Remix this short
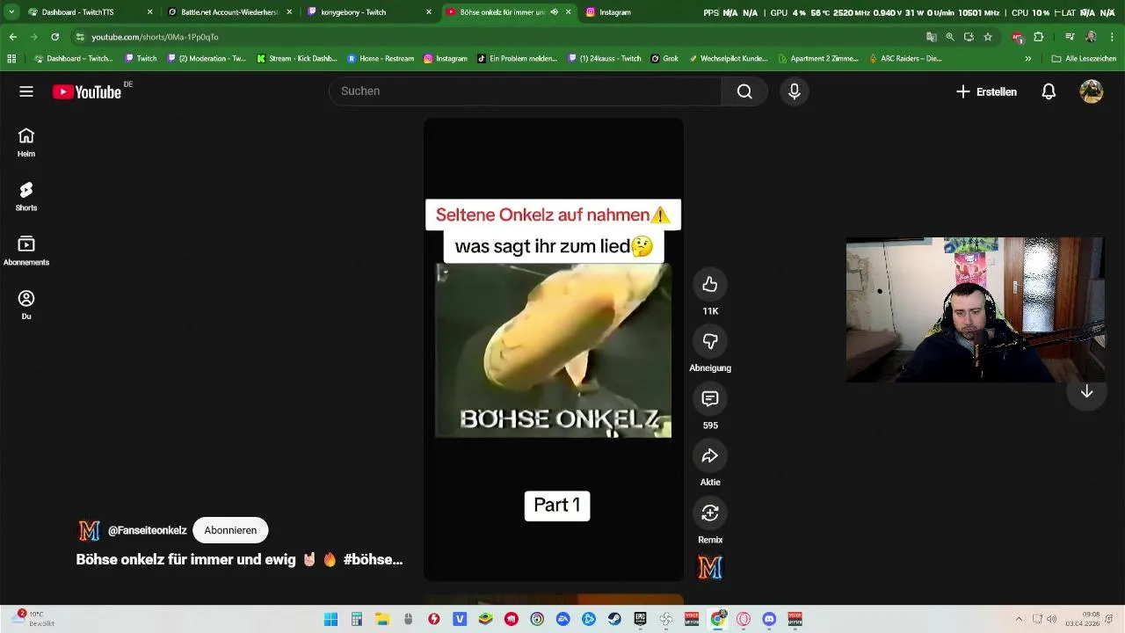1125x633 pixels. tap(710, 513)
